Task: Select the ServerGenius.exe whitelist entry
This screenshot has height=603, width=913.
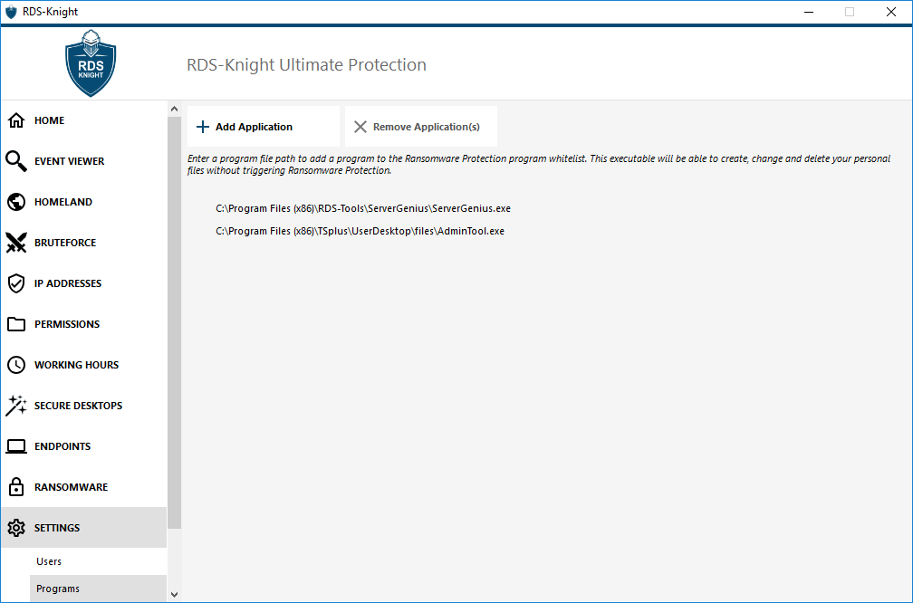Action: pos(363,208)
